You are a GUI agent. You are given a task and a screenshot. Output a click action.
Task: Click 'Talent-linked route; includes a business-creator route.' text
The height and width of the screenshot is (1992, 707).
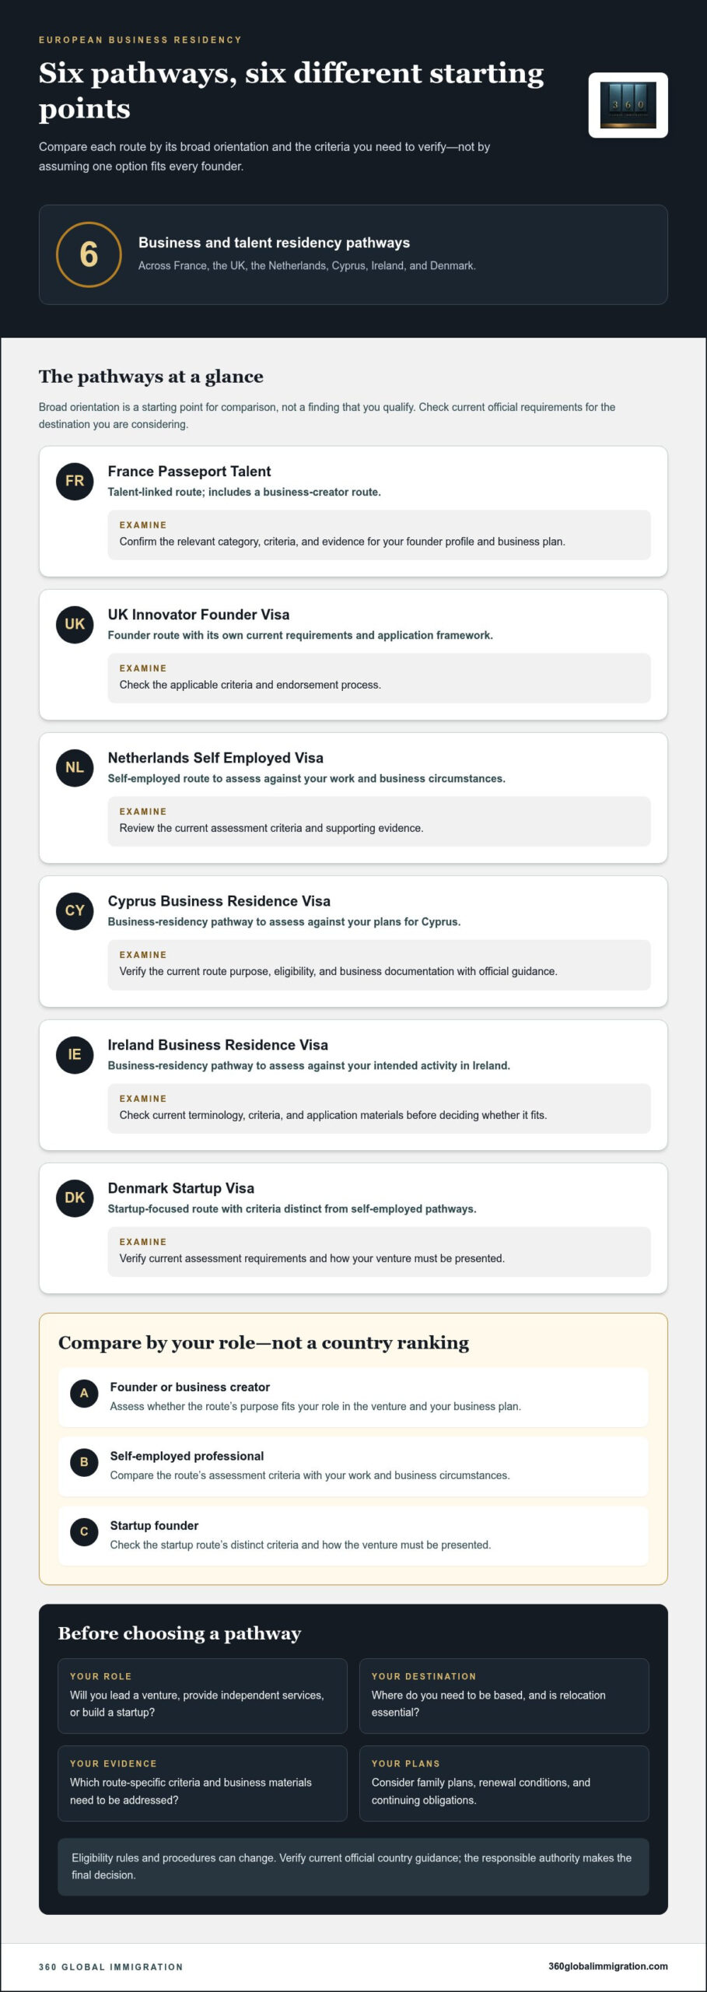tap(244, 492)
